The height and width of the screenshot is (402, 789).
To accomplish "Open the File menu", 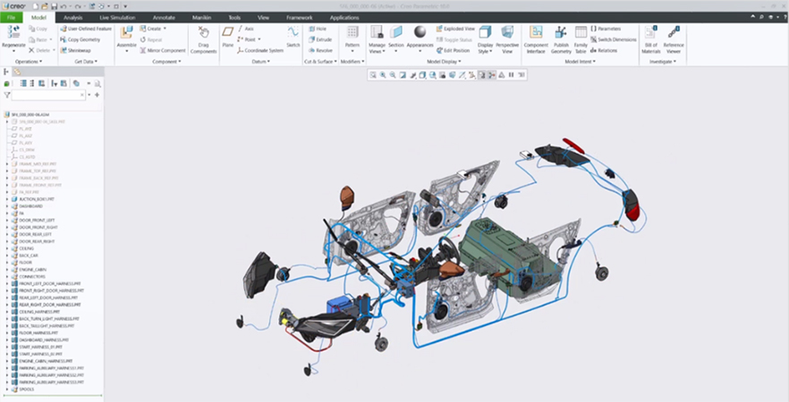I will [x=13, y=17].
